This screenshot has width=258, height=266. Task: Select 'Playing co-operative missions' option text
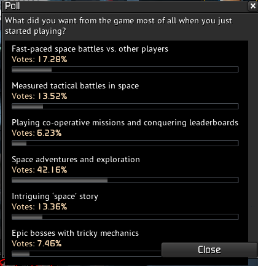tap(125, 123)
